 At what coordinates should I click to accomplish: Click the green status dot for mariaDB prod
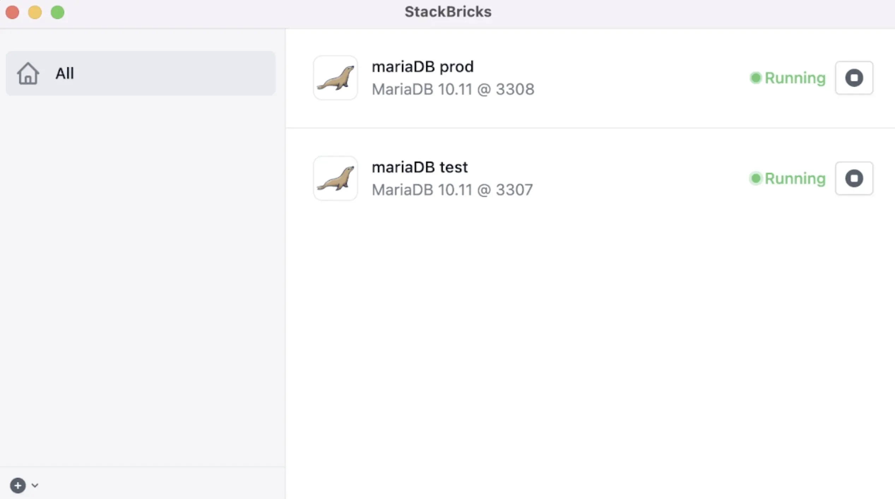(755, 78)
